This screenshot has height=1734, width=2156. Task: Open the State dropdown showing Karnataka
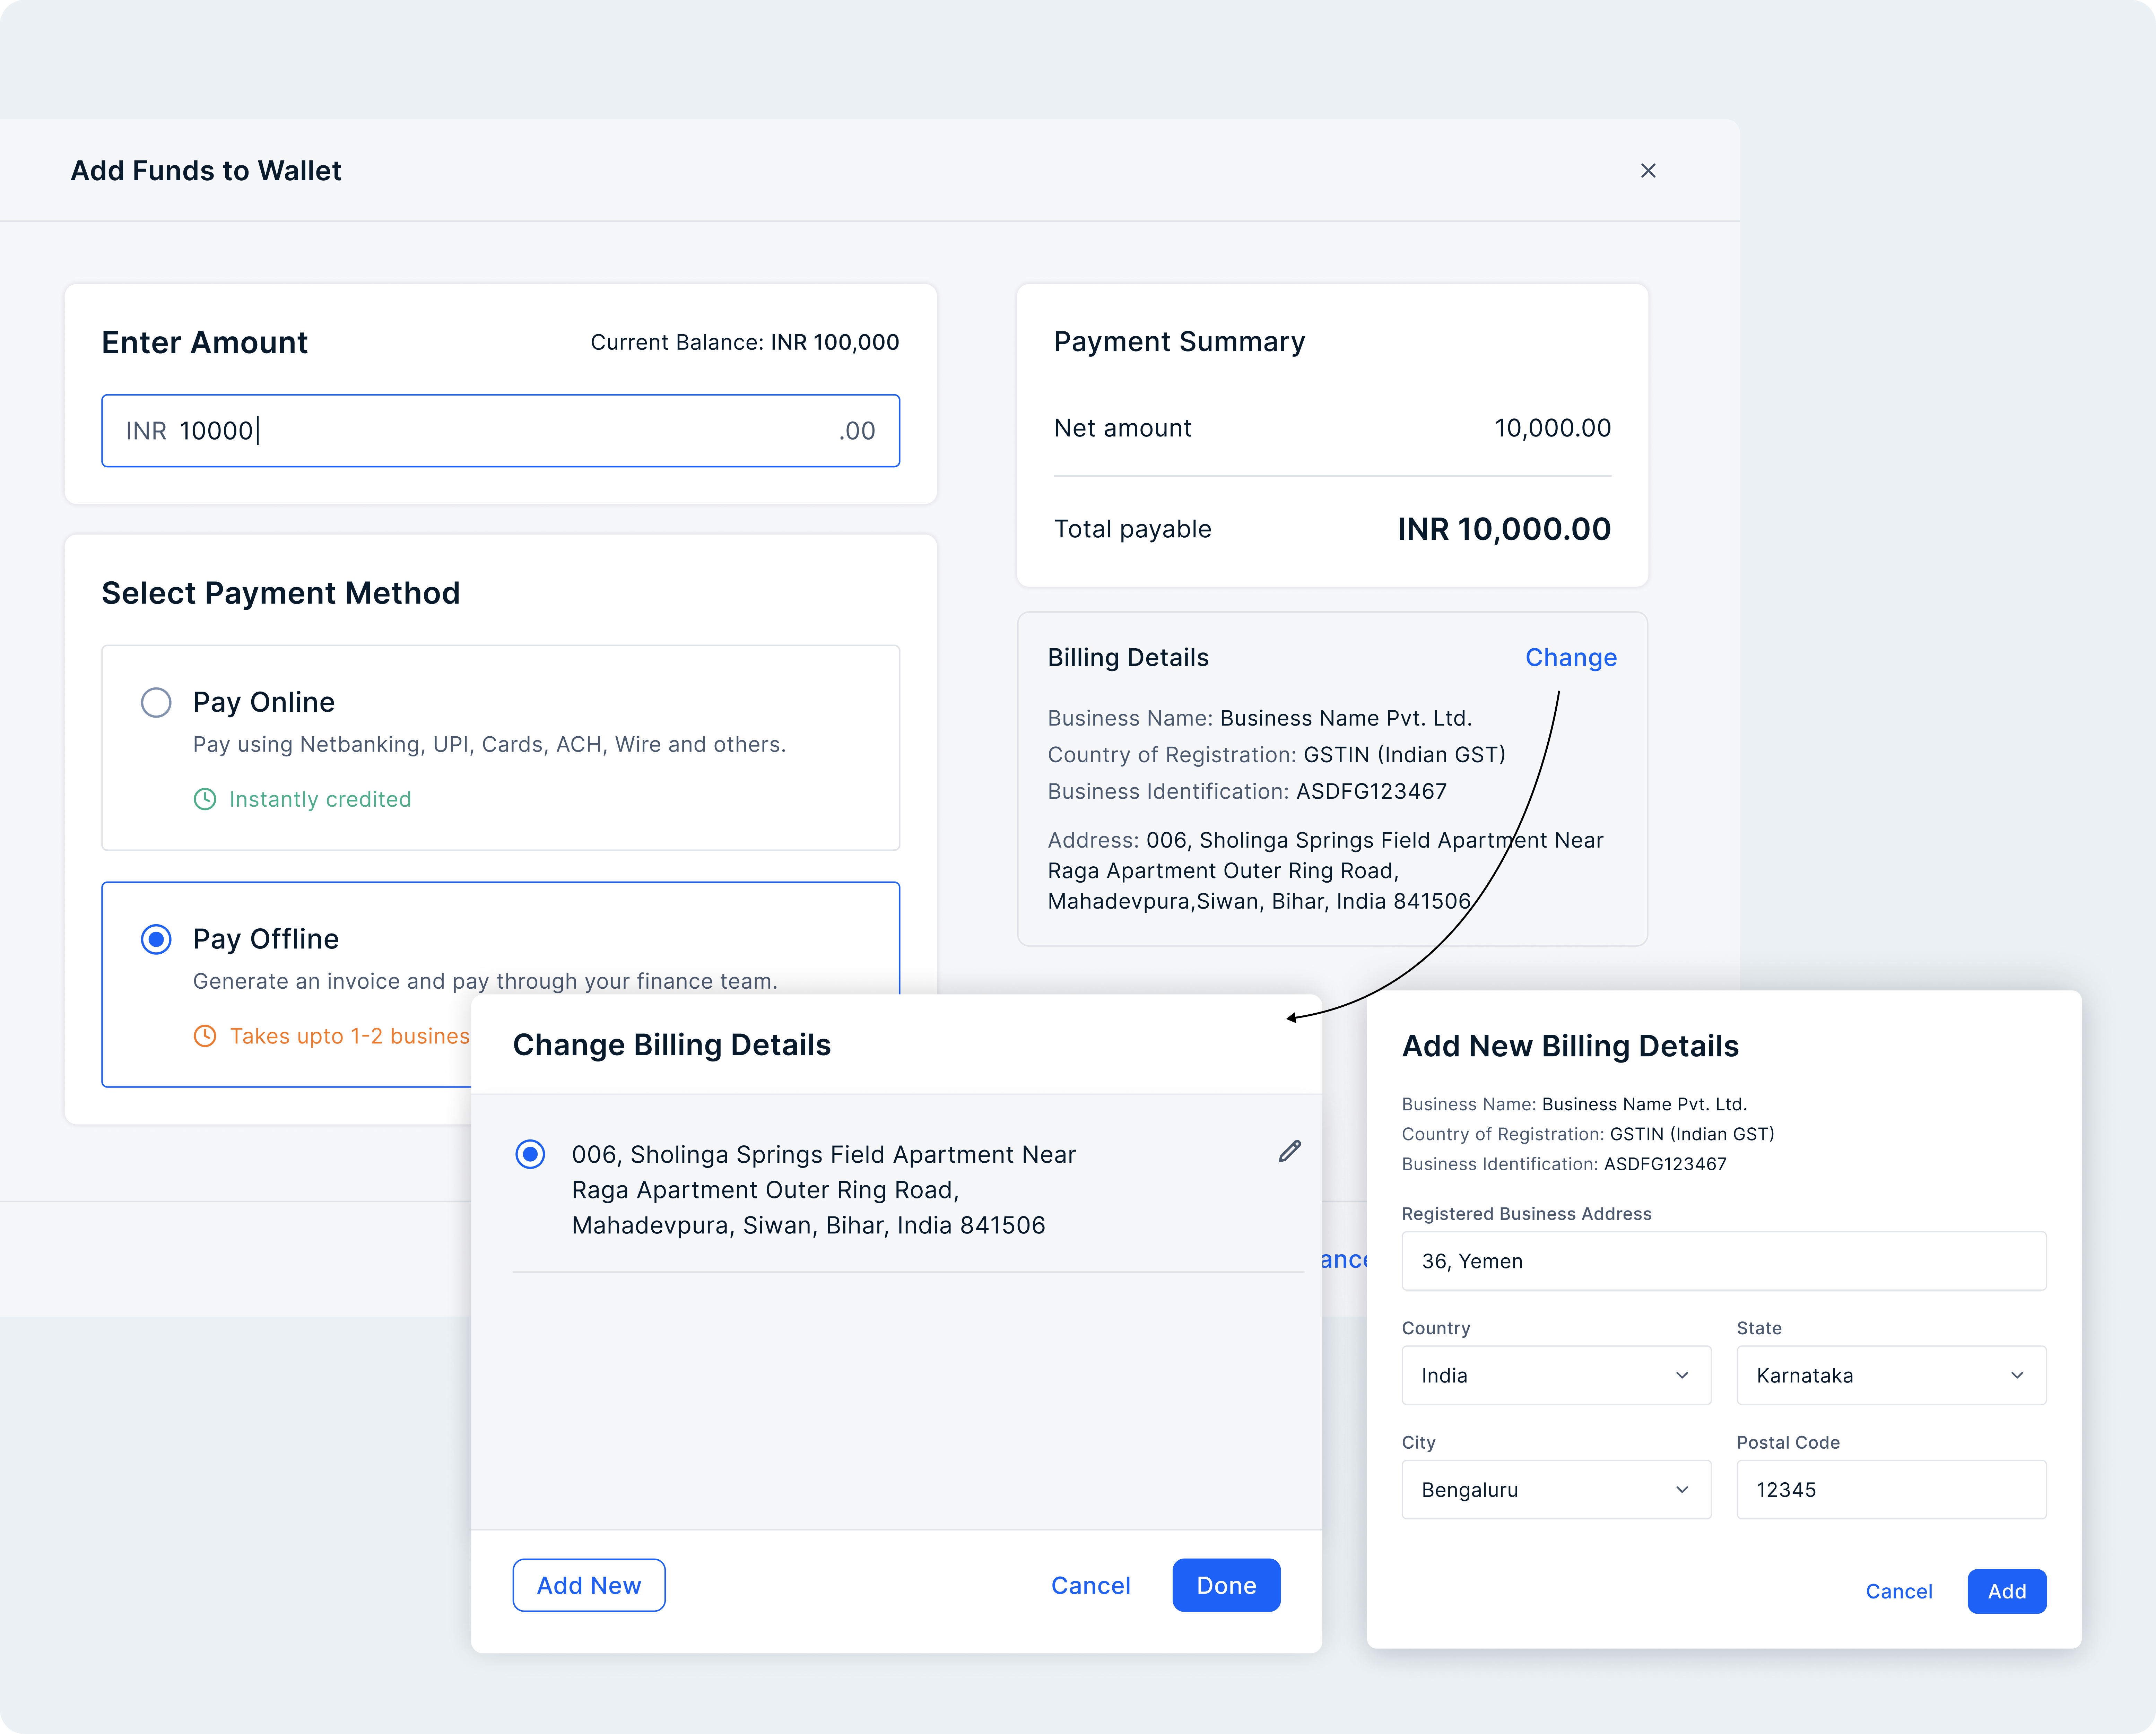[1891, 1375]
